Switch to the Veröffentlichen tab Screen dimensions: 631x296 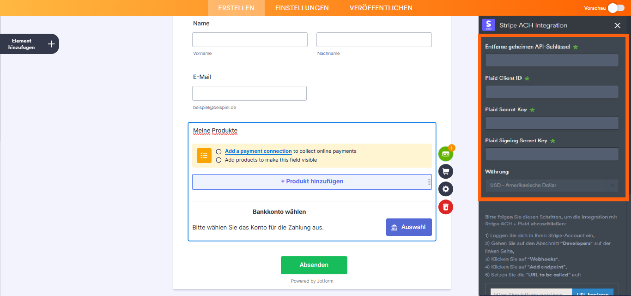click(x=381, y=8)
